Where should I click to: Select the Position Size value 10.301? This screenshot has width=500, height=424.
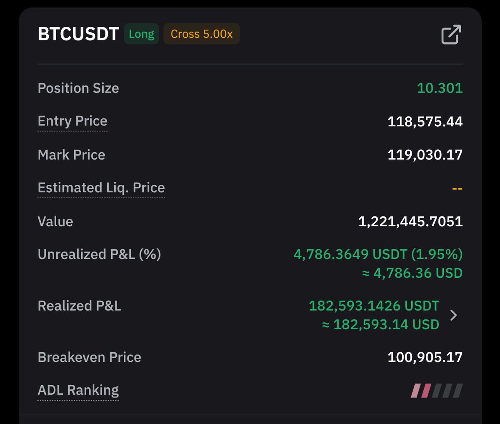tap(440, 88)
